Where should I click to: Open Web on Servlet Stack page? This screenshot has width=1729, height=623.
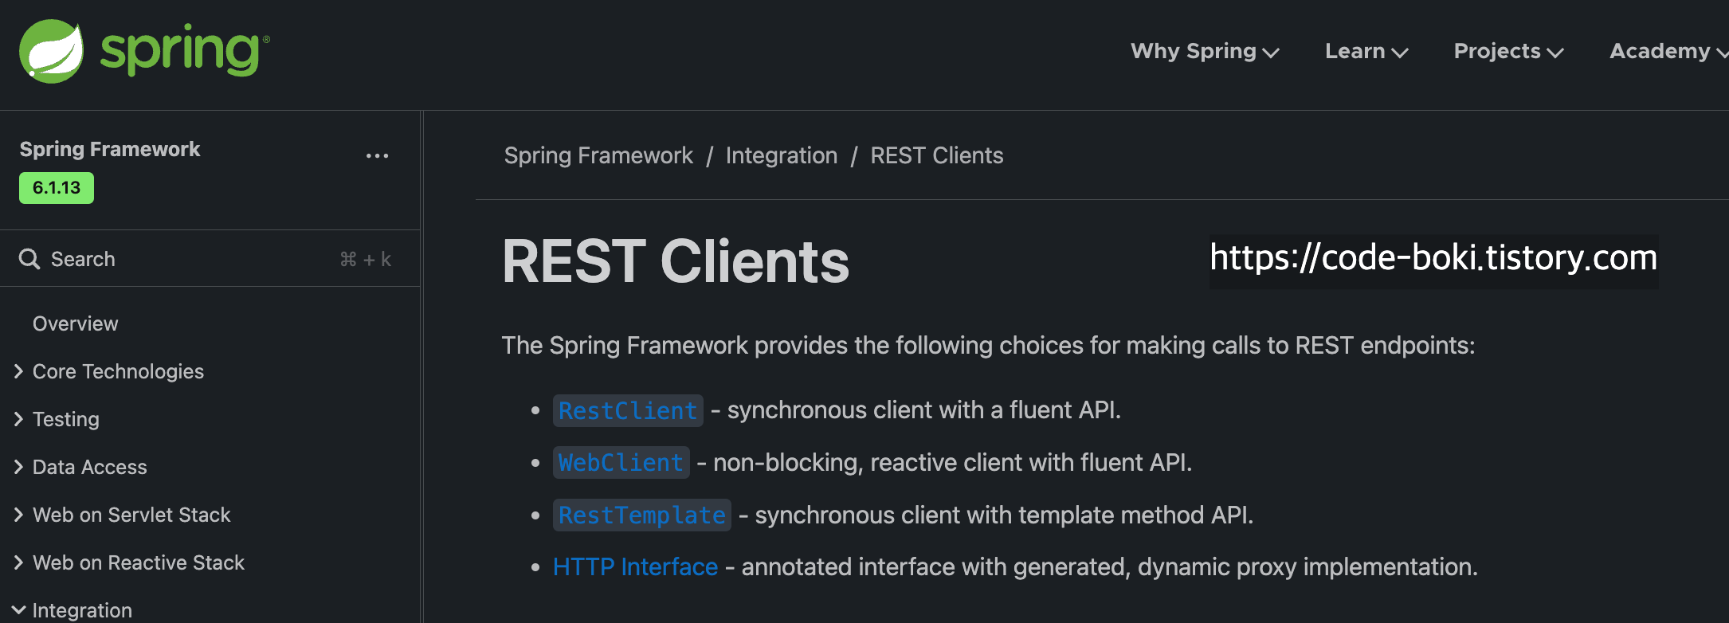[x=131, y=515]
